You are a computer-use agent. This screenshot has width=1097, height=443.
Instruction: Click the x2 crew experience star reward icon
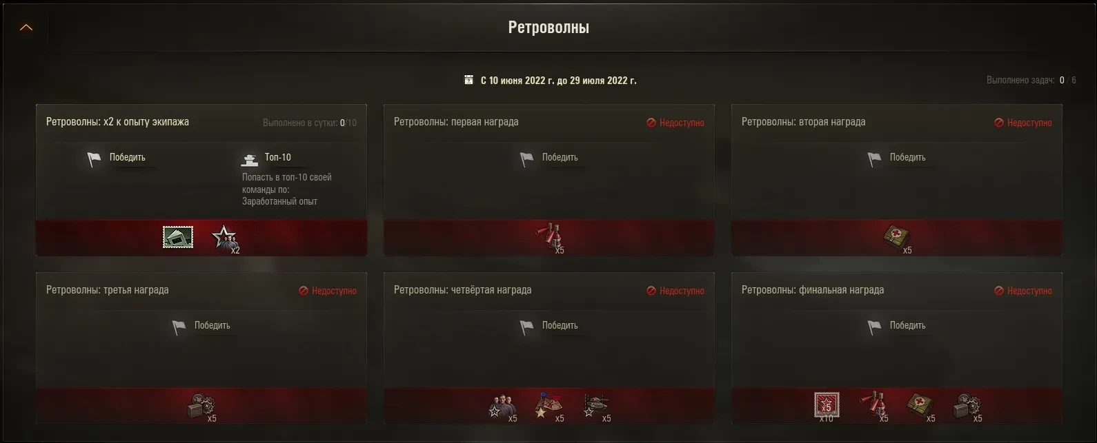(x=224, y=238)
